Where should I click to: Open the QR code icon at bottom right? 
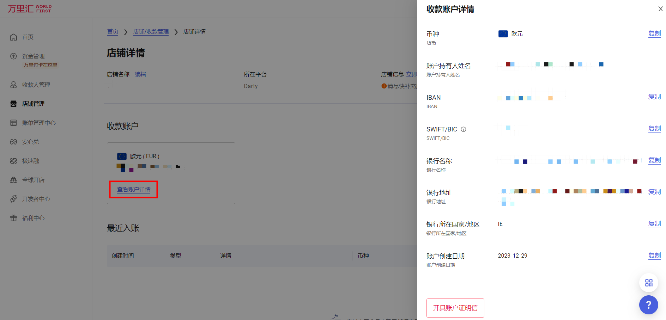[649, 282]
